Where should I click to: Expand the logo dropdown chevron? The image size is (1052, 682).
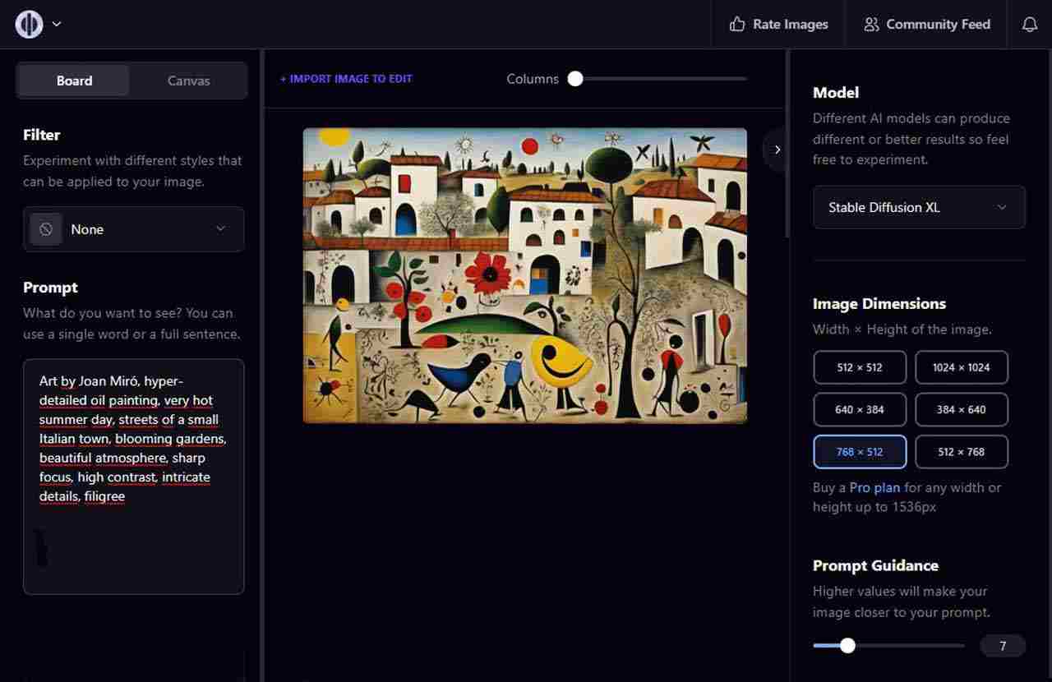(57, 24)
